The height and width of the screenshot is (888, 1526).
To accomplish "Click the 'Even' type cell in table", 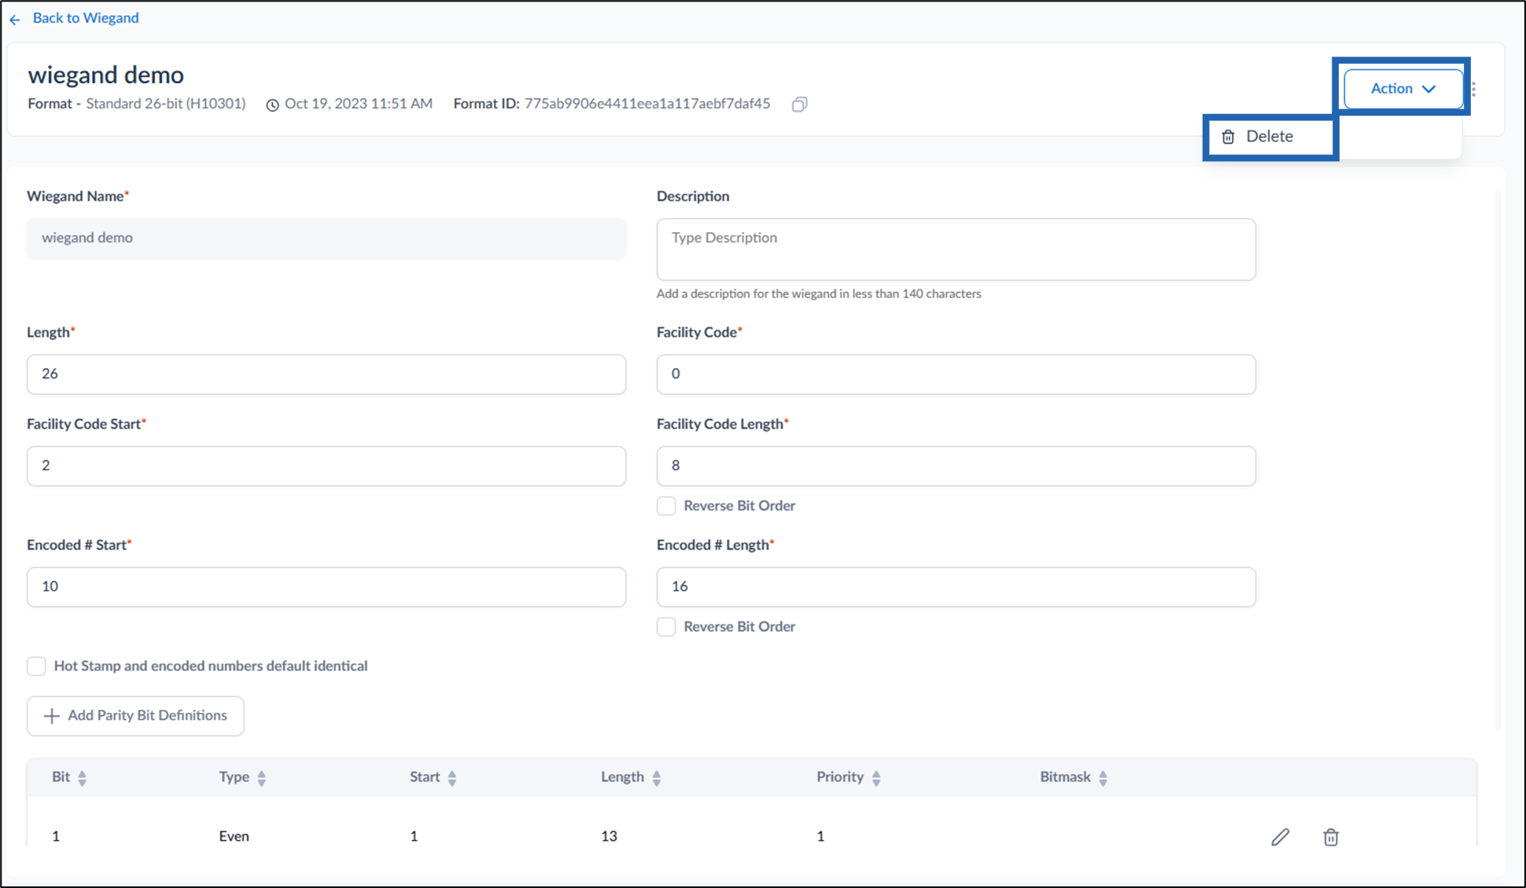I will [x=234, y=836].
